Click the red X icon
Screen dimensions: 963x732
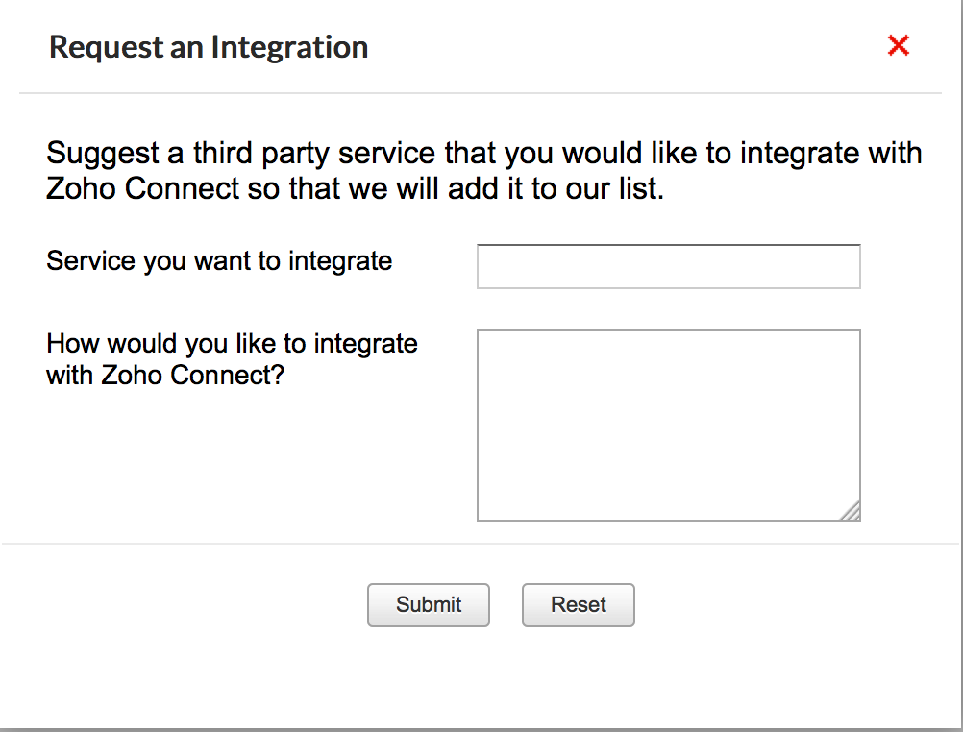click(898, 45)
